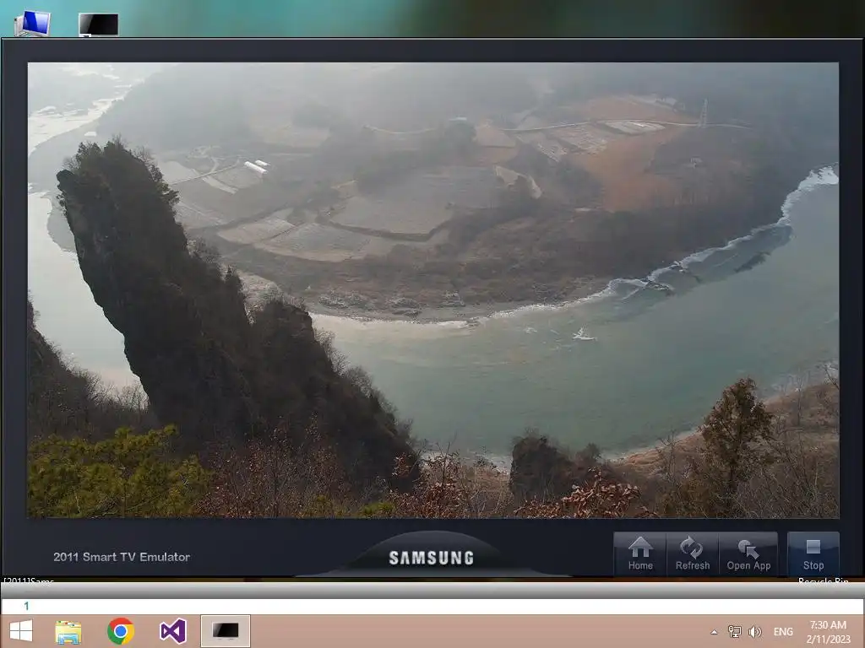Open the Windows Start menu
Image resolution: width=865 pixels, height=648 pixels.
point(21,631)
